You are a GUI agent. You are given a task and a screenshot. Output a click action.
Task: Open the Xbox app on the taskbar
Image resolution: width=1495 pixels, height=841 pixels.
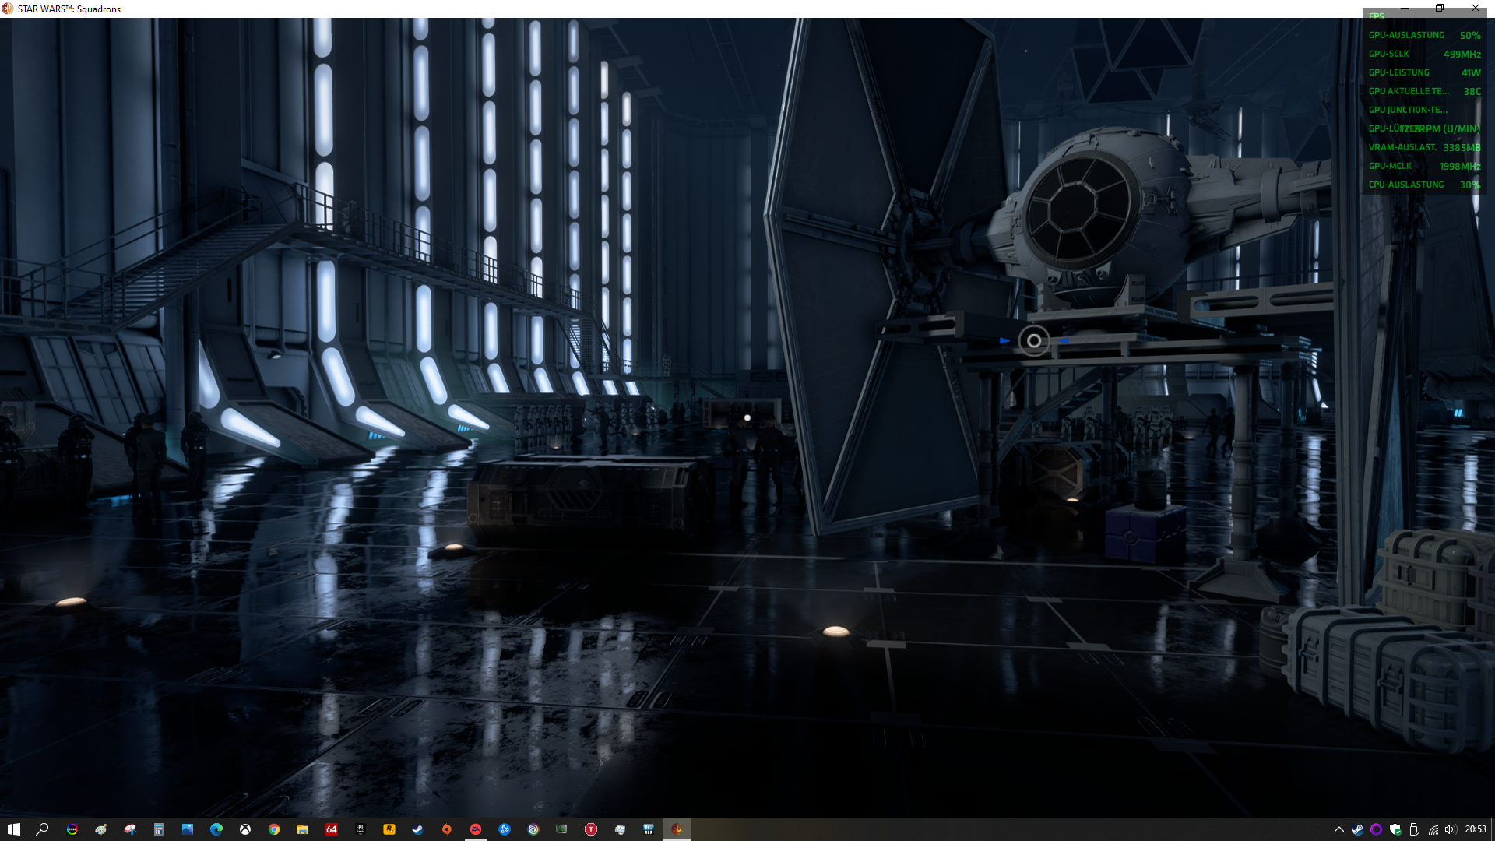pos(245,829)
